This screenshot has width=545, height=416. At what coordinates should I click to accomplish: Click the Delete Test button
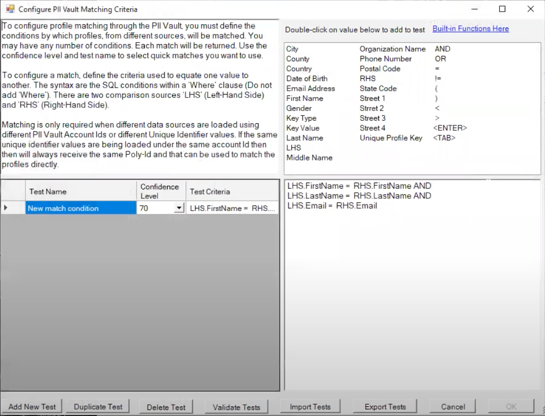click(166, 407)
